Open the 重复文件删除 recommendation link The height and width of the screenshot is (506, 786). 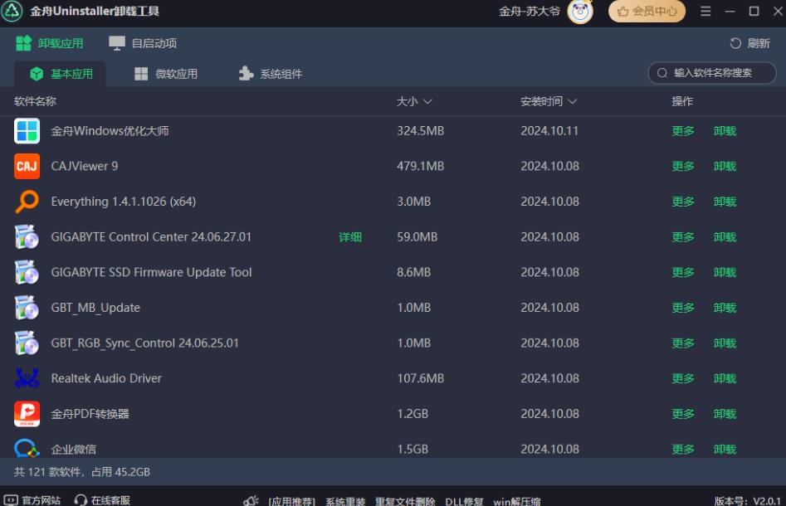click(x=405, y=502)
